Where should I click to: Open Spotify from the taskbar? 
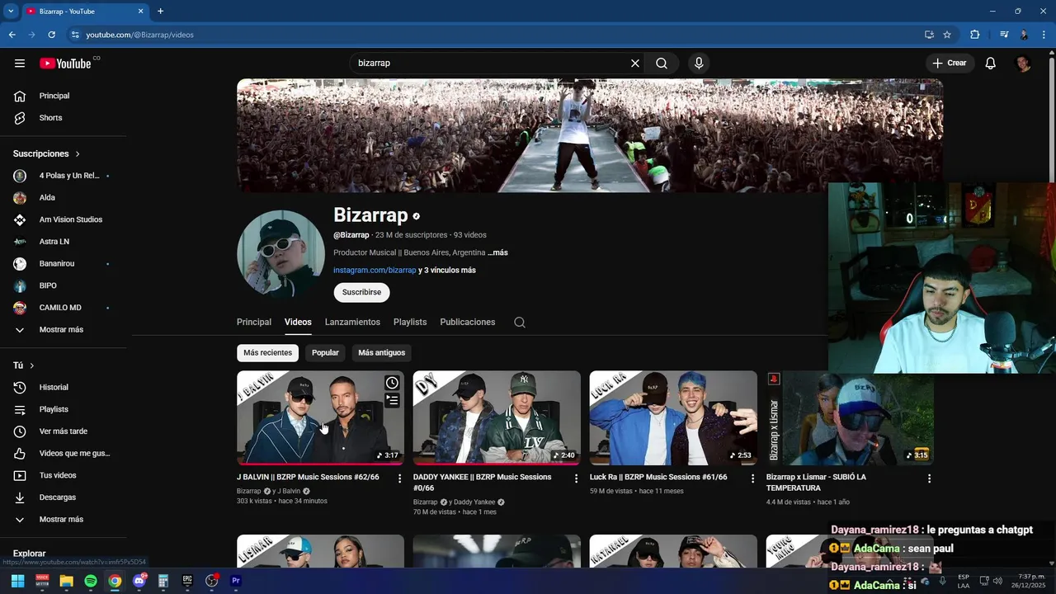coord(91,581)
